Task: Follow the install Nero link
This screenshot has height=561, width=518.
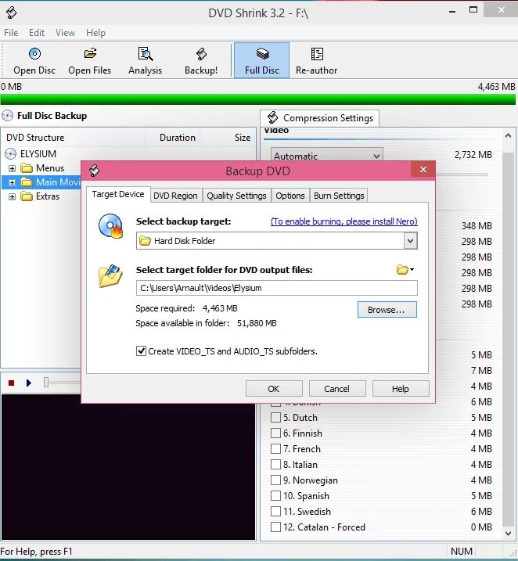Action: pos(344,221)
